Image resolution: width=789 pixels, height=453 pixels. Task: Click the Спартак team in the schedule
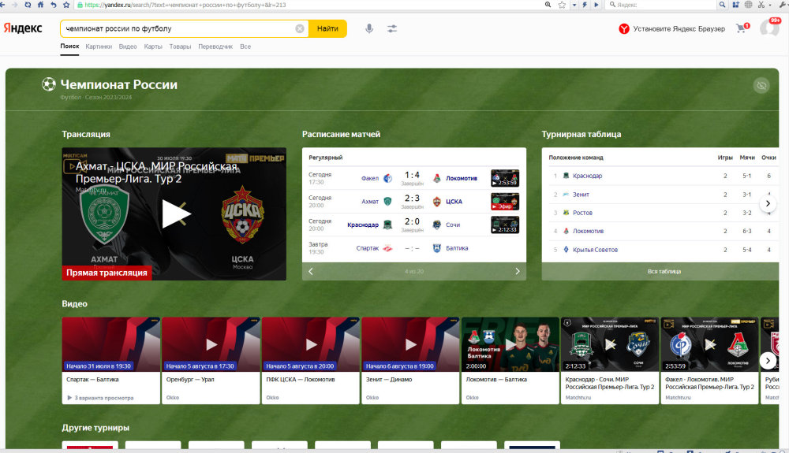(368, 248)
